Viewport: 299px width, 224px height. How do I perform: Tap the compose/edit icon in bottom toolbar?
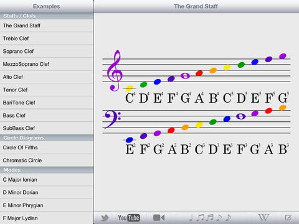coord(288,218)
